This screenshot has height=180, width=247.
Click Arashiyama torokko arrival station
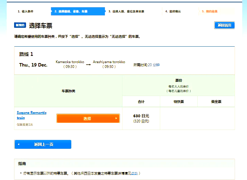click(x=109, y=62)
